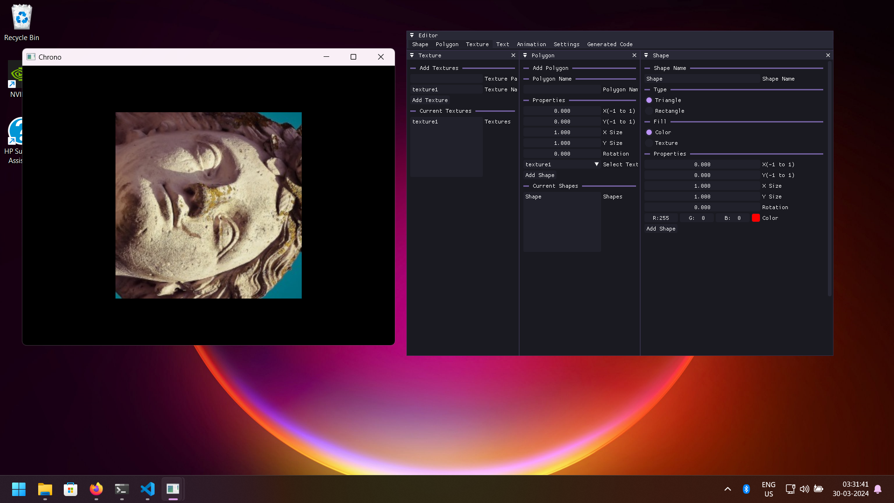
Task: Open the Shape menu in Editor
Action: click(x=420, y=44)
